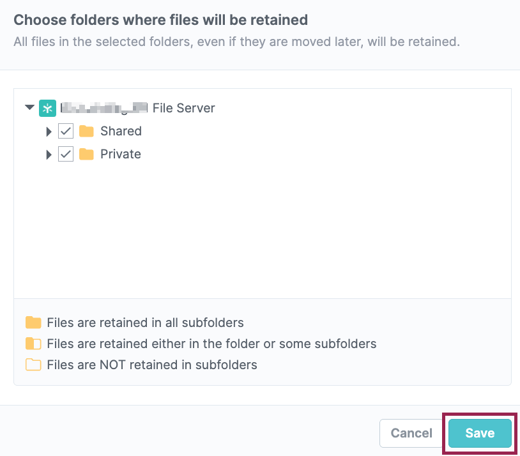Uncheck the Shared folder checkbox
Viewport: 520px width, 456px height.
point(66,132)
